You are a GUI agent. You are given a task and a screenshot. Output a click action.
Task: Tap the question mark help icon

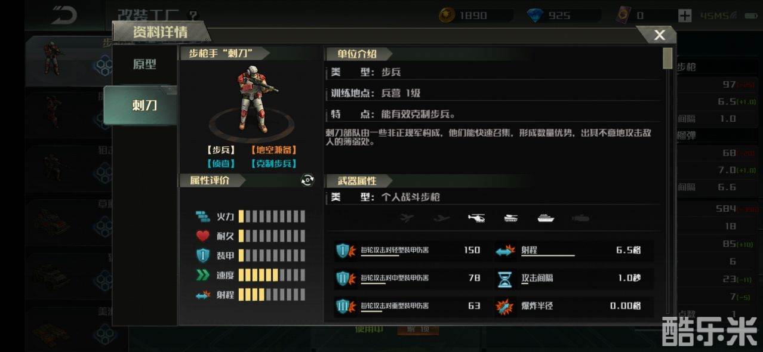pos(193,16)
